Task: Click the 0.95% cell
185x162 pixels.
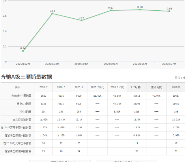Action: click(x=176, y=136)
